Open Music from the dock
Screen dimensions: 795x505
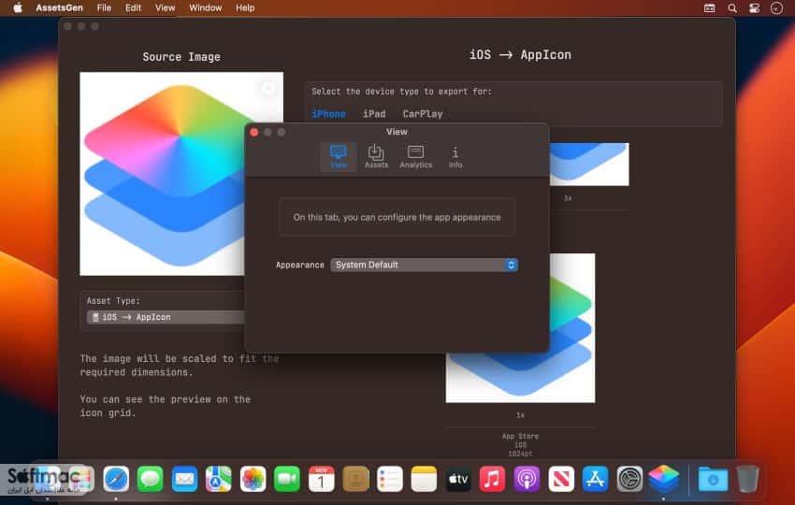point(492,479)
